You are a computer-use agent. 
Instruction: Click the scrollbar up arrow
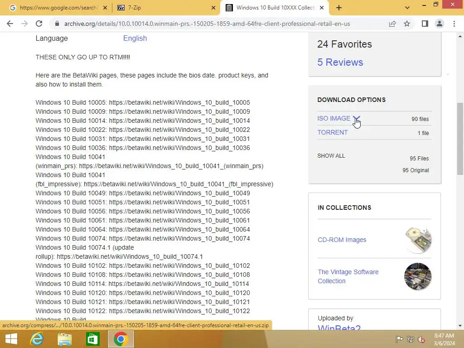point(460,36)
